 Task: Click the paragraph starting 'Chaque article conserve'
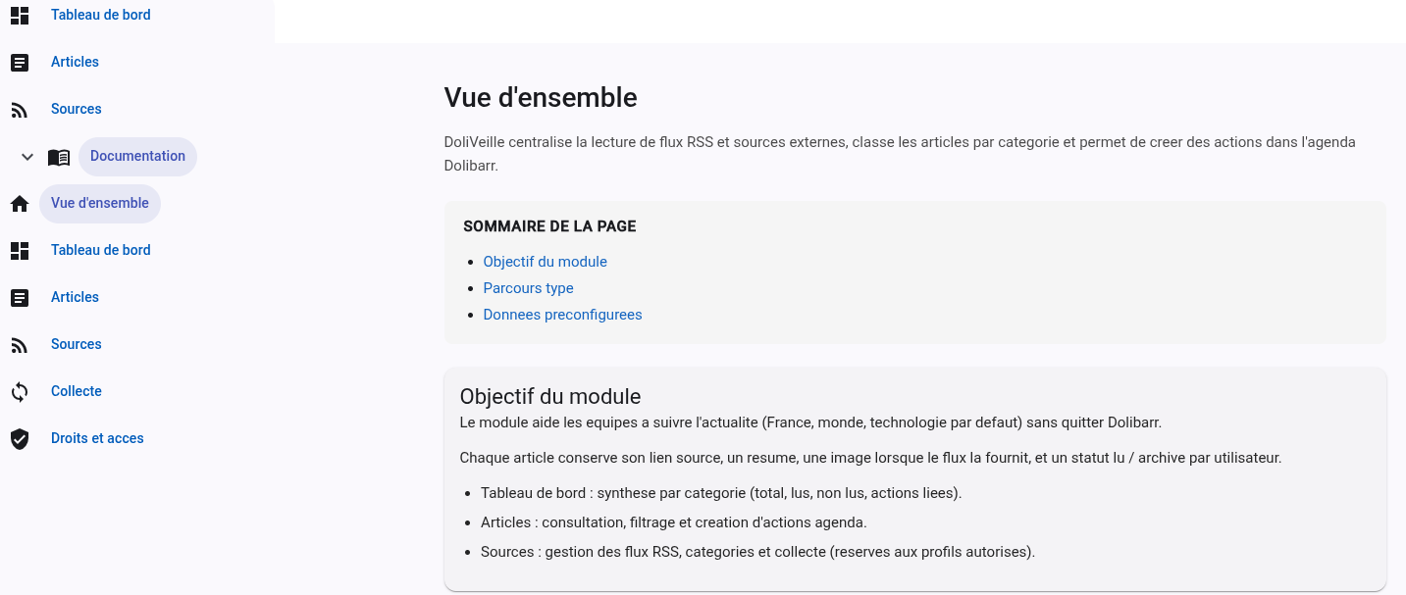pos(870,458)
